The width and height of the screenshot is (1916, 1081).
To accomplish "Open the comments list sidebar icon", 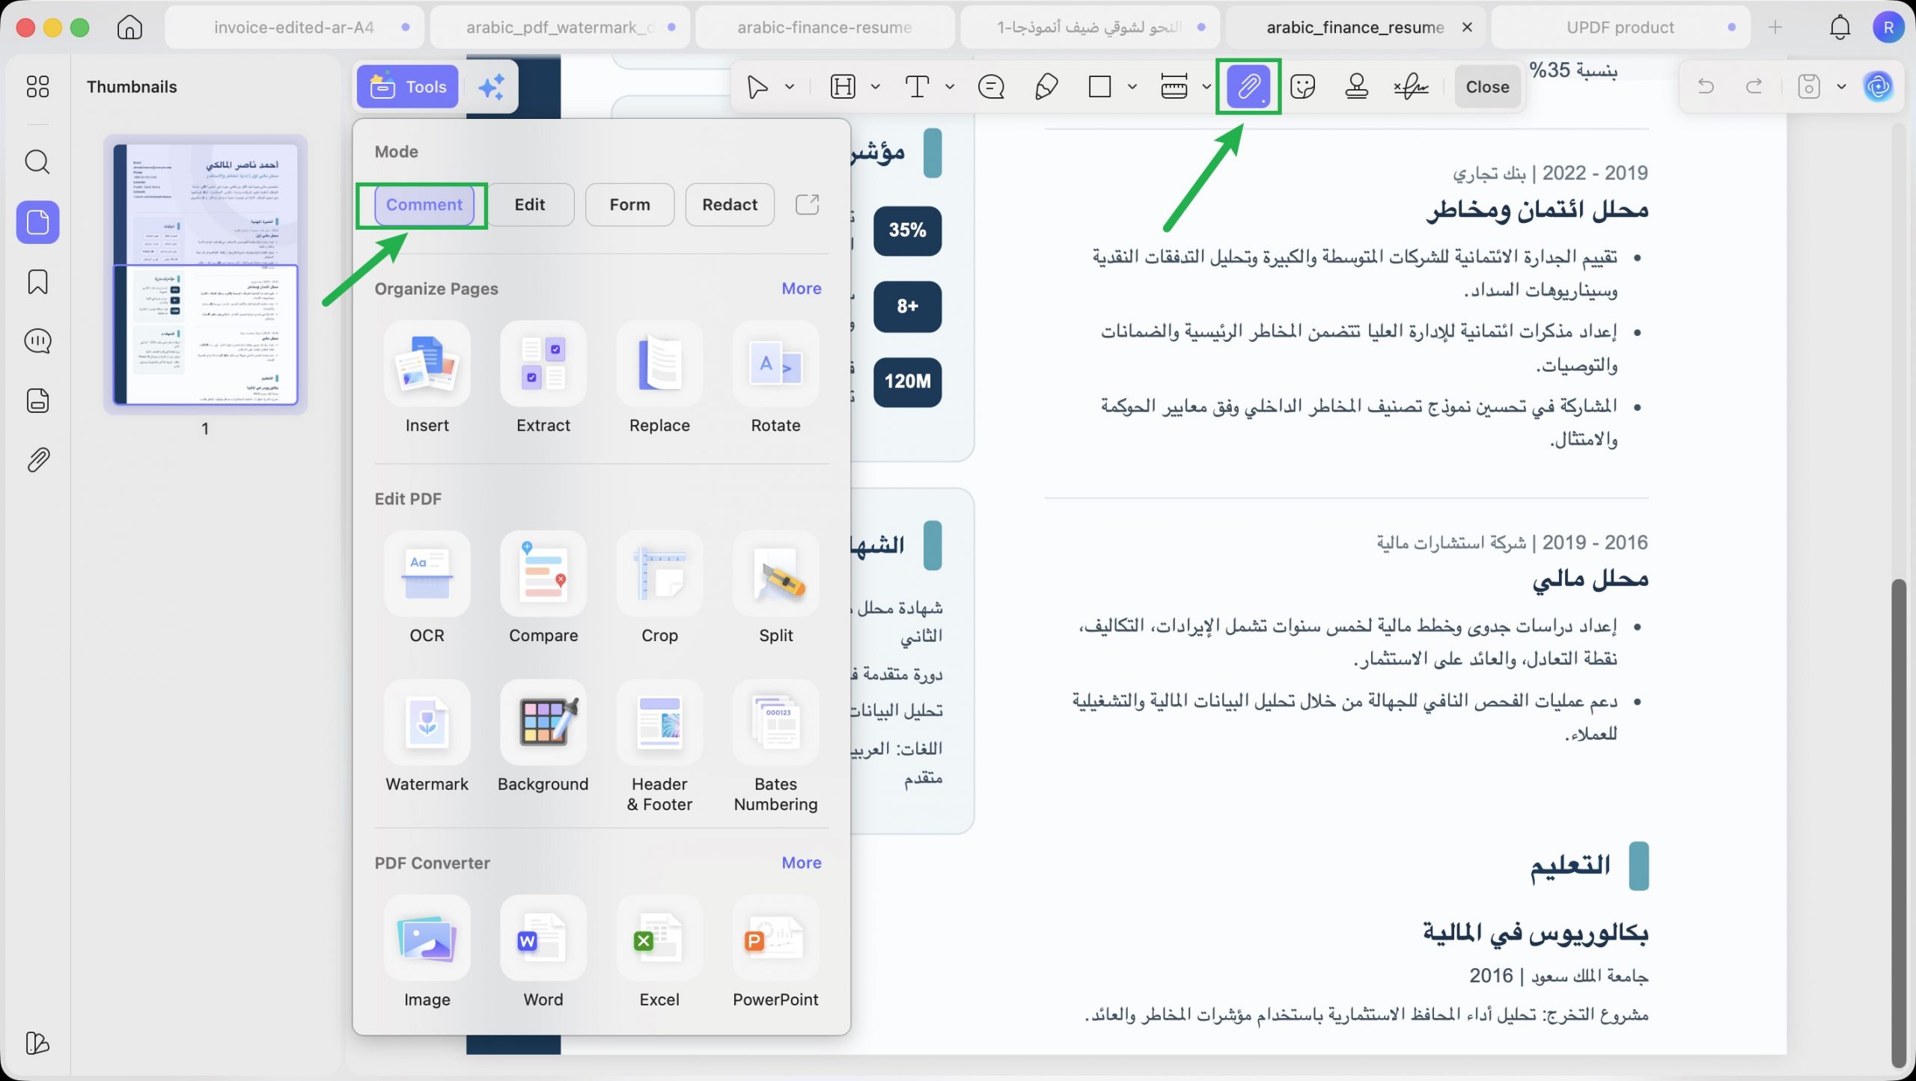I will 37,341.
